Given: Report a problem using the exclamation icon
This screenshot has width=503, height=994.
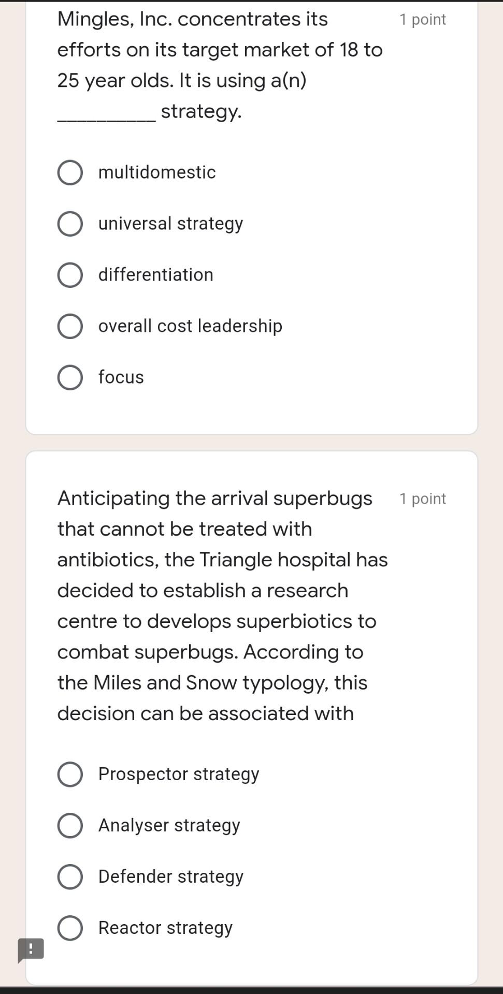Looking at the screenshot, I should coord(31,949).
